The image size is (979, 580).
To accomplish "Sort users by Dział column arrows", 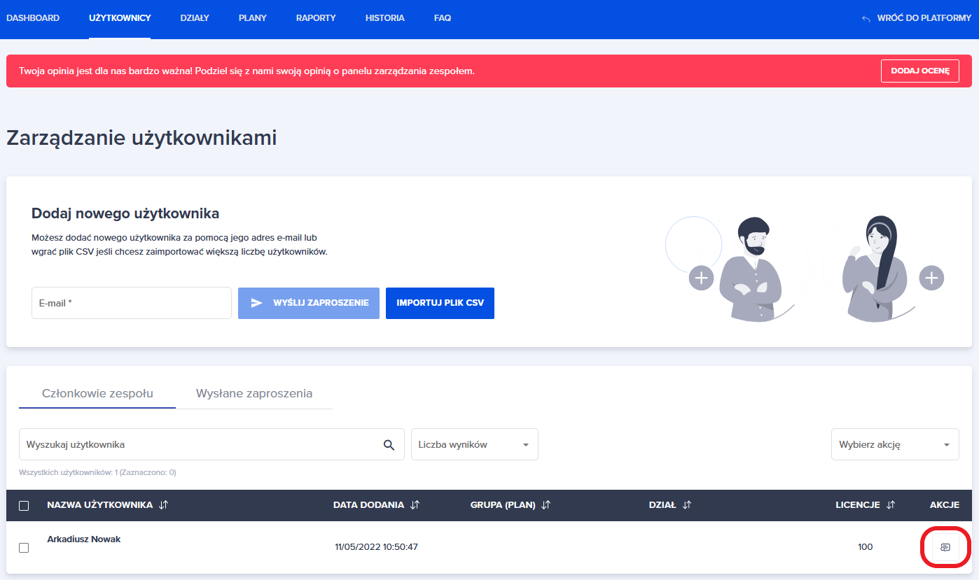I will point(687,505).
